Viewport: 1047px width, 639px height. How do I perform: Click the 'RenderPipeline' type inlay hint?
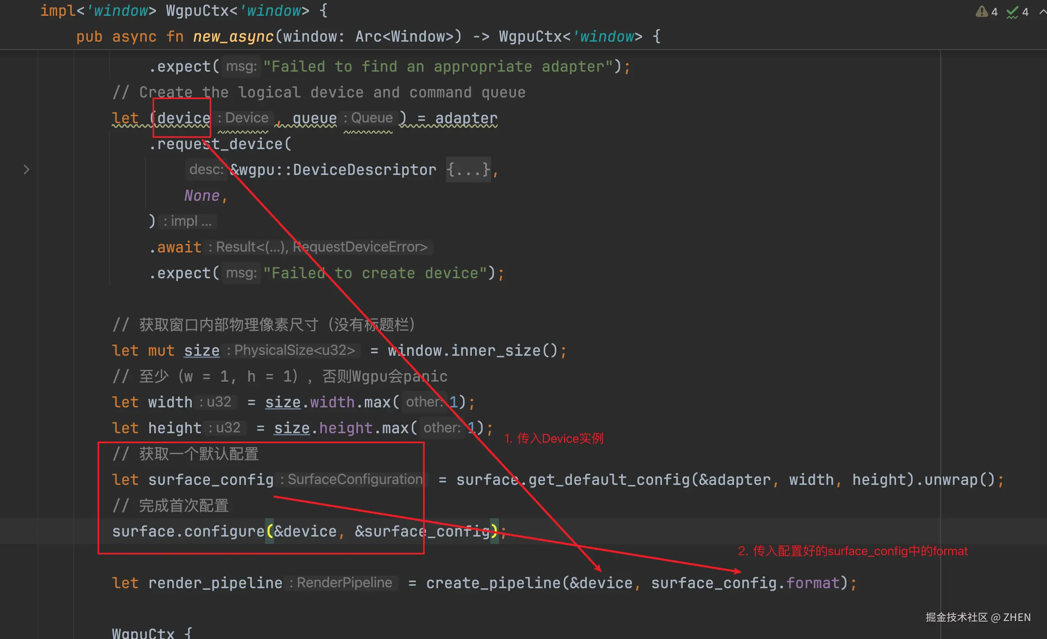coord(344,583)
